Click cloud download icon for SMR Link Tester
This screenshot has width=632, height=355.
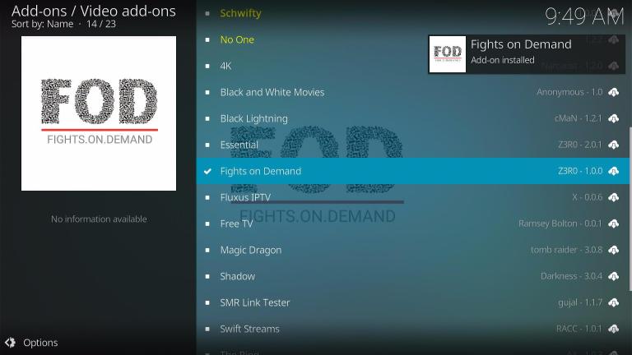coord(613,302)
